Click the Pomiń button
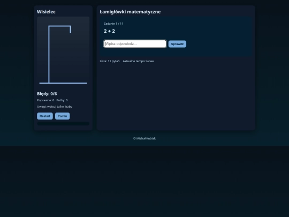The height and width of the screenshot is (217, 289). [x=62, y=116]
